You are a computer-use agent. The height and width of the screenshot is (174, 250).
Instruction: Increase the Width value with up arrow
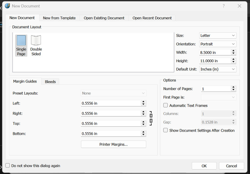tap(233, 51)
